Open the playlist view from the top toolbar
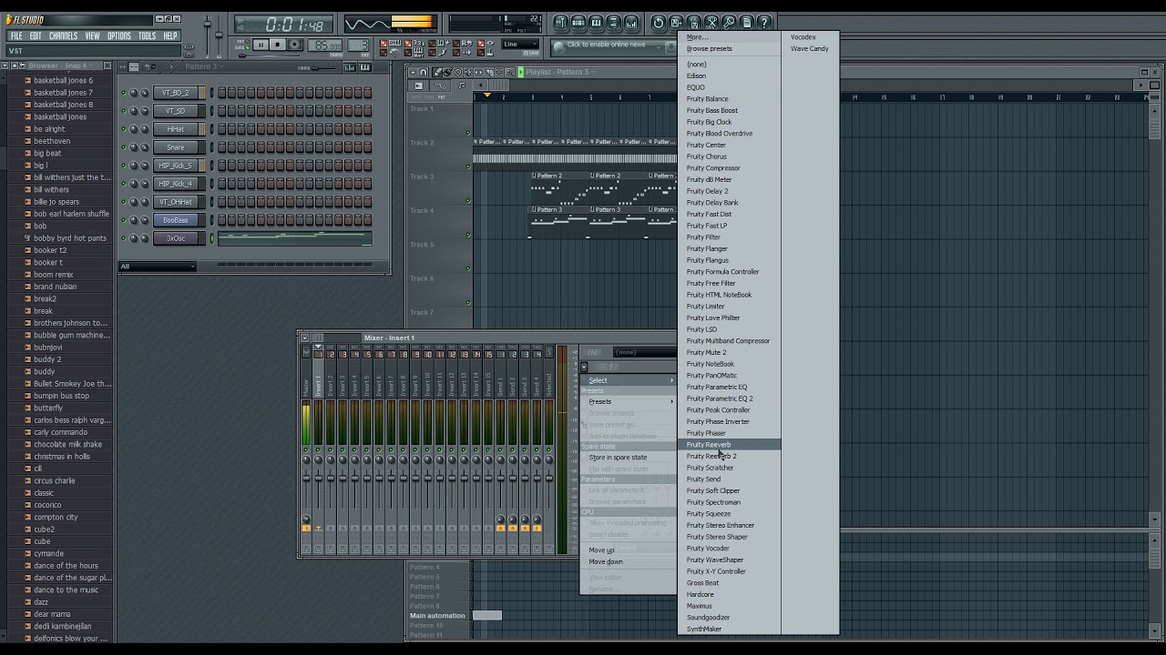Image resolution: width=1166 pixels, height=655 pixels. 561,22
